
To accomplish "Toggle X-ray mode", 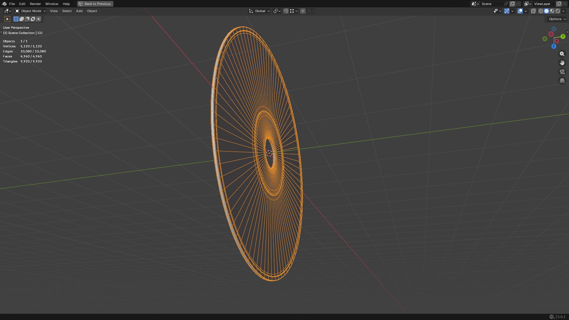I will tap(533, 11).
